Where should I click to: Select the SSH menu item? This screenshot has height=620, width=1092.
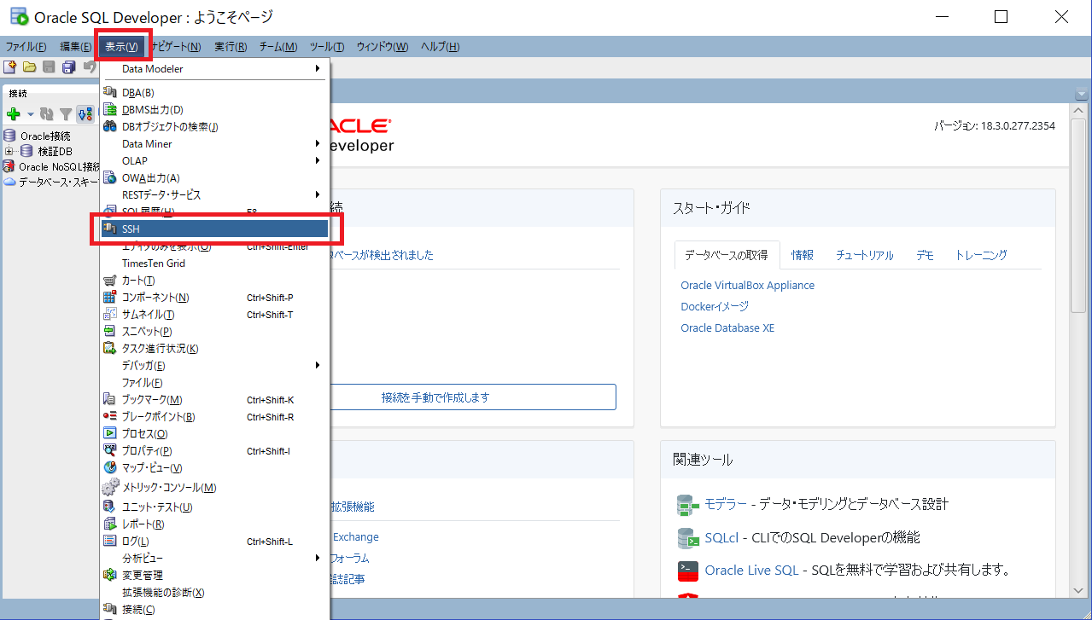(214, 229)
